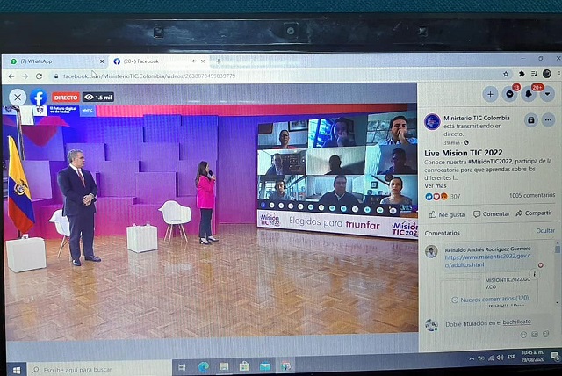Image resolution: width=562 pixels, height=376 pixels.
Task: Open the Mail app on the taskbar
Action: point(265,366)
